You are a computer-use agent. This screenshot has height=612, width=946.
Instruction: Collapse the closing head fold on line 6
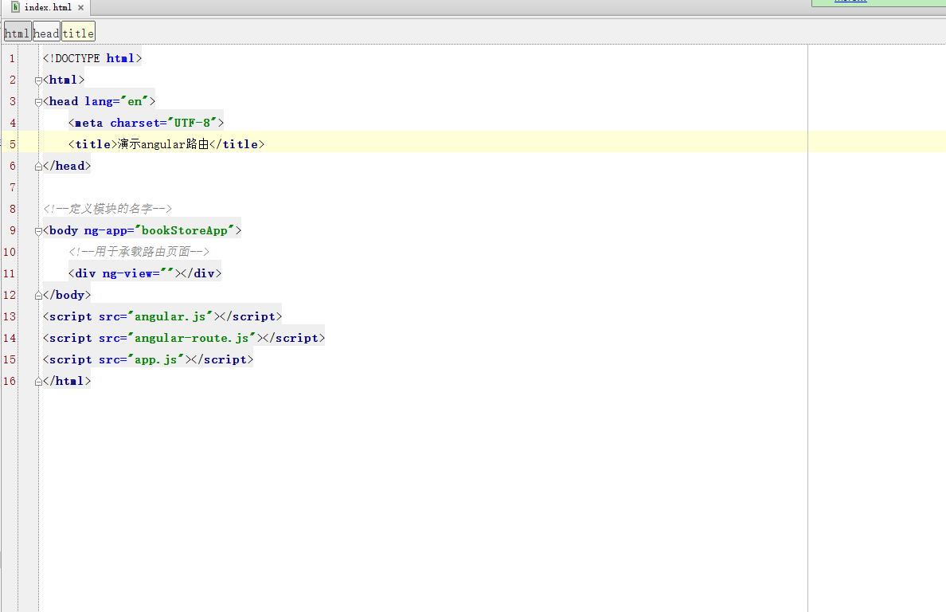(x=38, y=167)
